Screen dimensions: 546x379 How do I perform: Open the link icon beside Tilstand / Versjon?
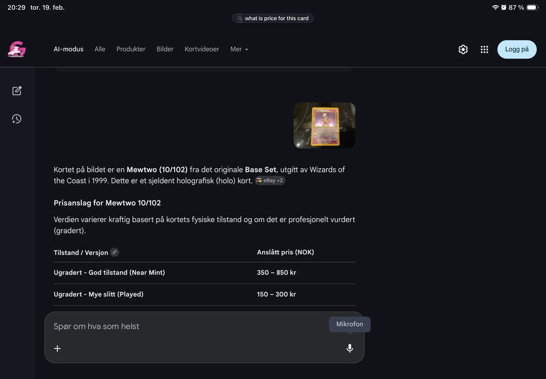coord(114,252)
